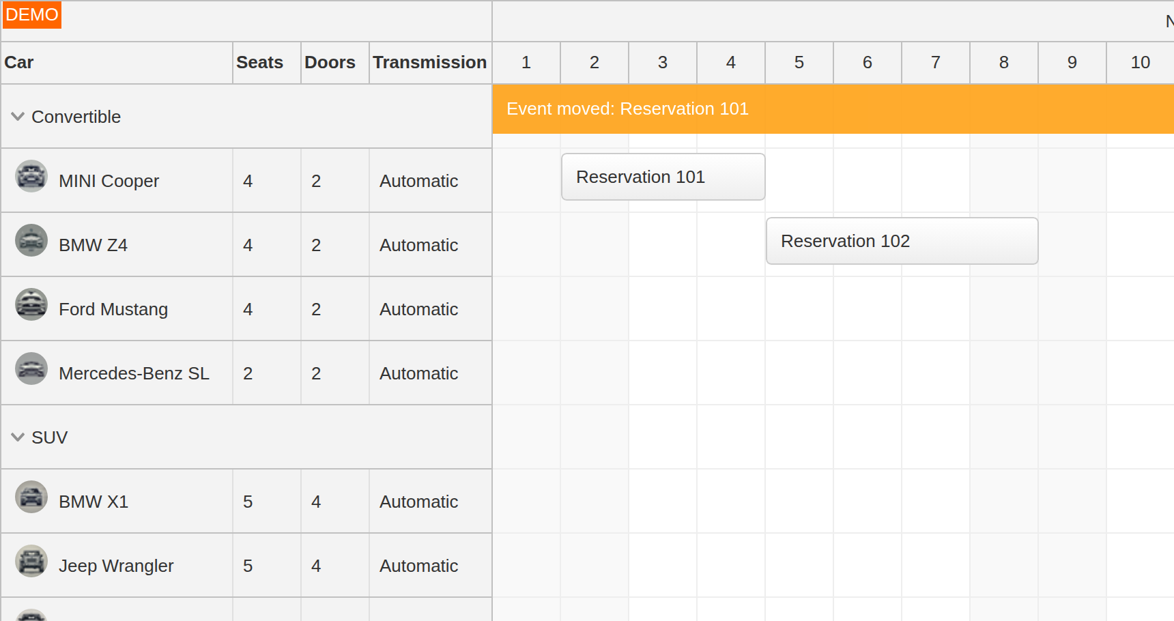The width and height of the screenshot is (1174, 621).
Task: Click the Doors column header
Action: (335, 63)
